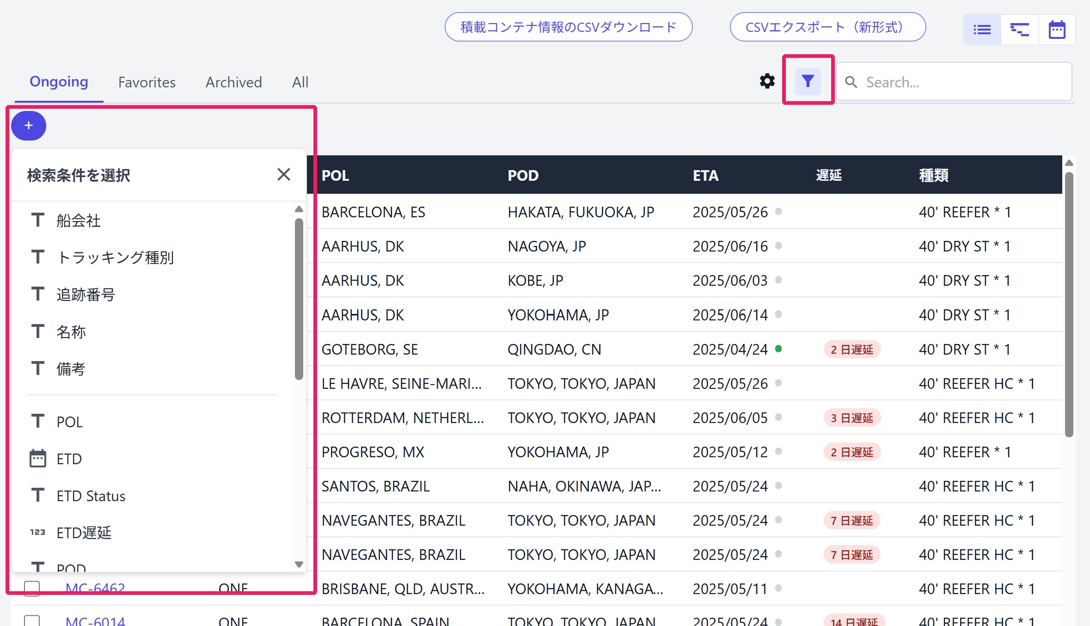
Task: Open the Archived tab
Action: pos(233,82)
